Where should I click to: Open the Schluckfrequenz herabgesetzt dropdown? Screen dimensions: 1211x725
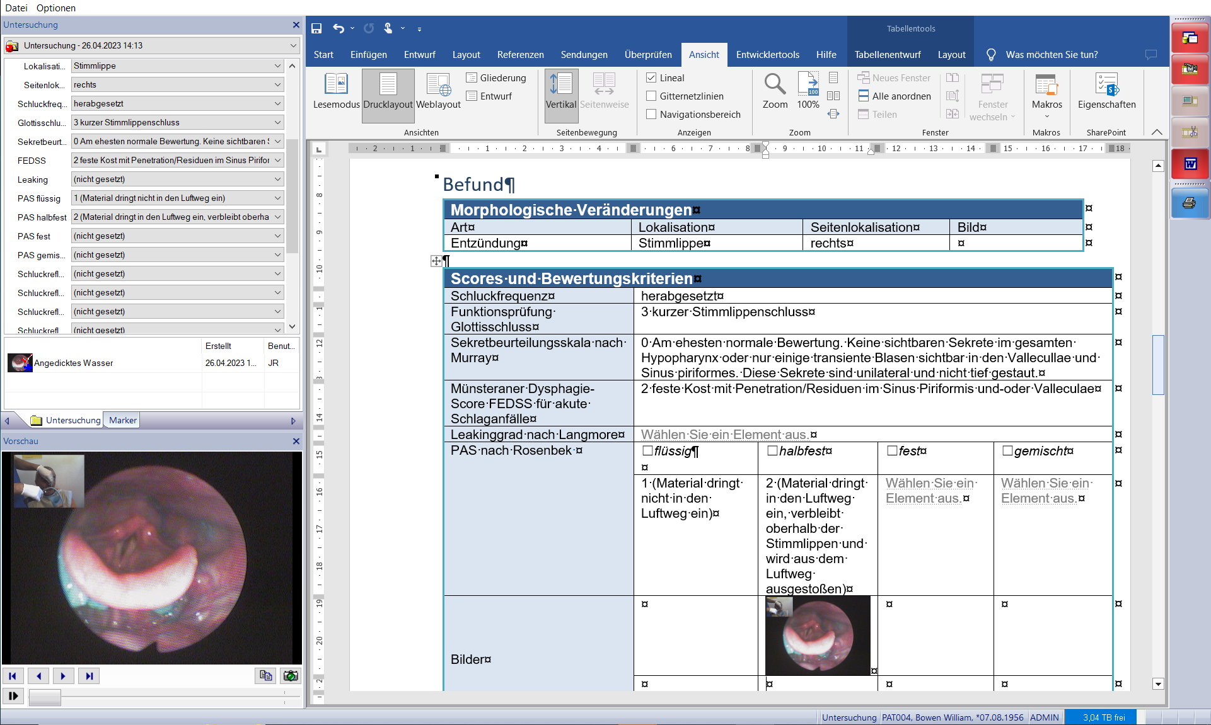click(x=277, y=103)
